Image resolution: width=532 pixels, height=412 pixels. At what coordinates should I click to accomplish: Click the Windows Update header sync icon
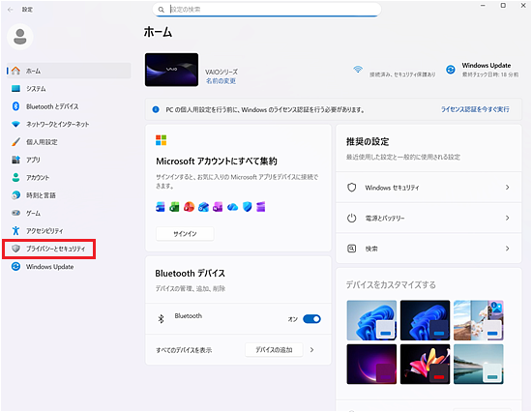click(451, 70)
